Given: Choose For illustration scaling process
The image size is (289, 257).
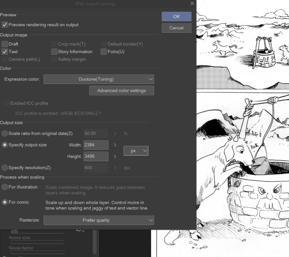Looking at the screenshot, I should pyautogui.click(x=5, y=187).
